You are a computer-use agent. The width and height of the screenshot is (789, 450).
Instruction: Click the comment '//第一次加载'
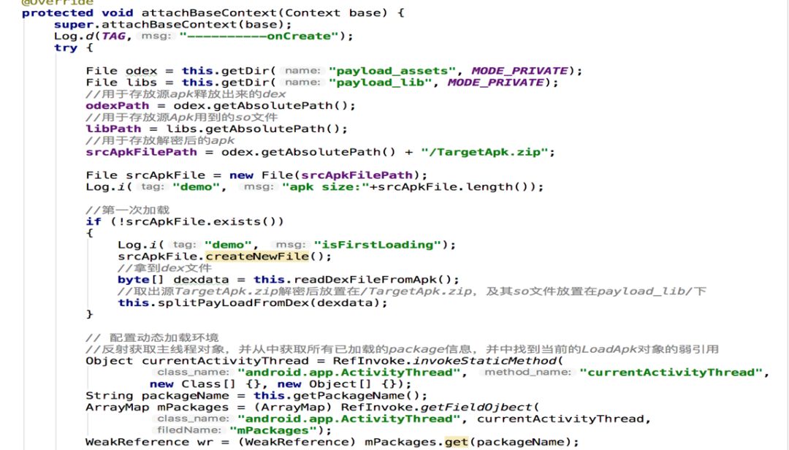[127, 210]
